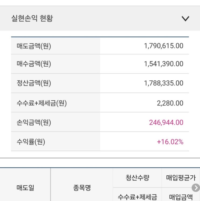The image size is (200, 201).
Task: Select the 손익금액(원) row label
Action: [34, 122]
